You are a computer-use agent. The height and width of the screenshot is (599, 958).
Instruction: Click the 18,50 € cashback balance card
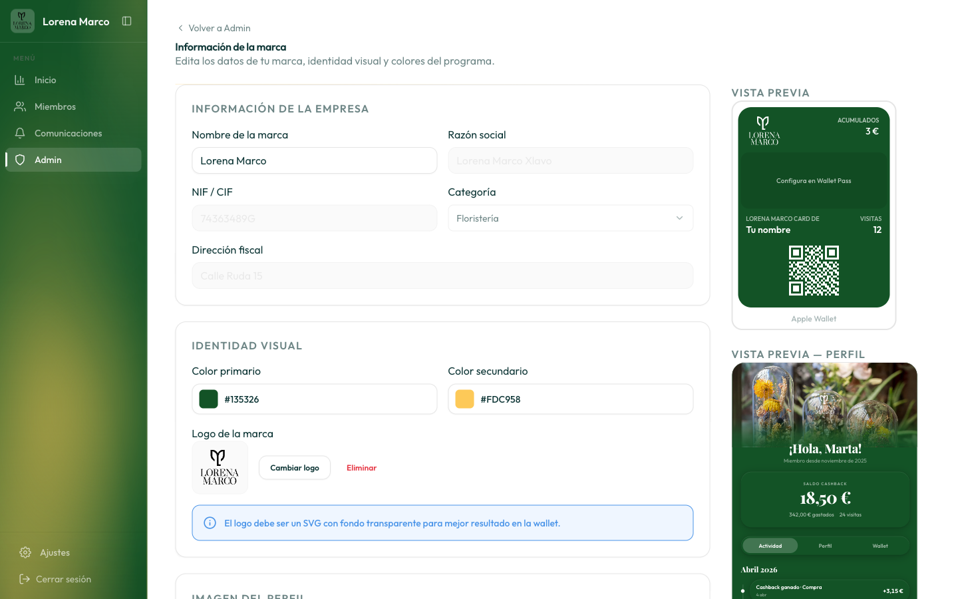[x=825, y=500]
